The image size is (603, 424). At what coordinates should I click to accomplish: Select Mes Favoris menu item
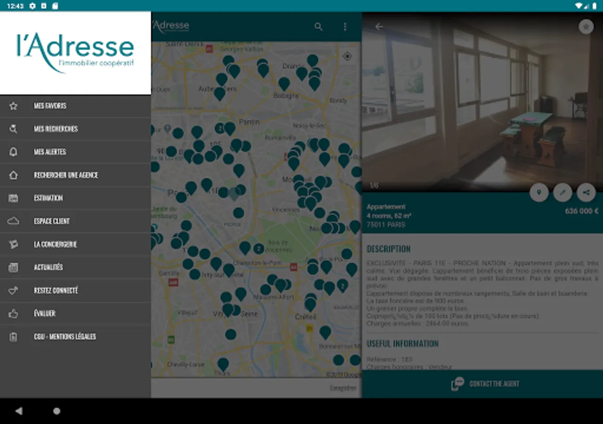tap(75, 106)
